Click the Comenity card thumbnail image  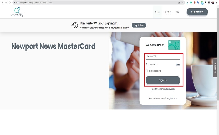(x=174, y=45)
